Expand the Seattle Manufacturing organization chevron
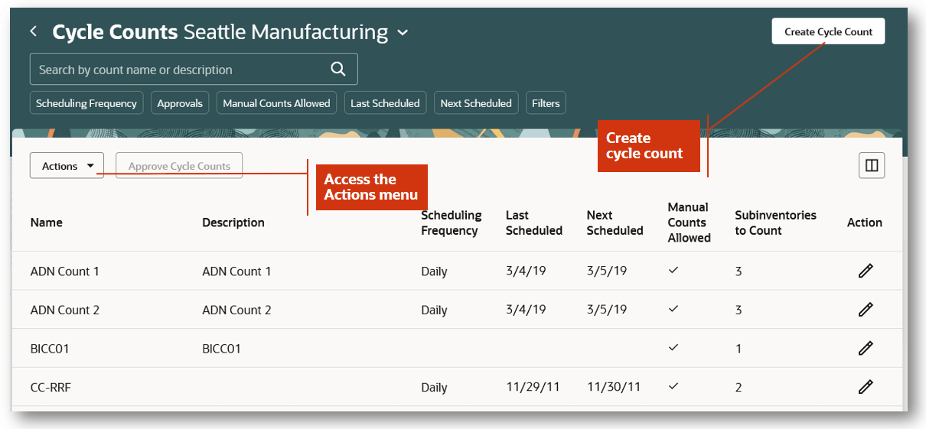This screenshot has width=926, height=429. pos(403,33)
